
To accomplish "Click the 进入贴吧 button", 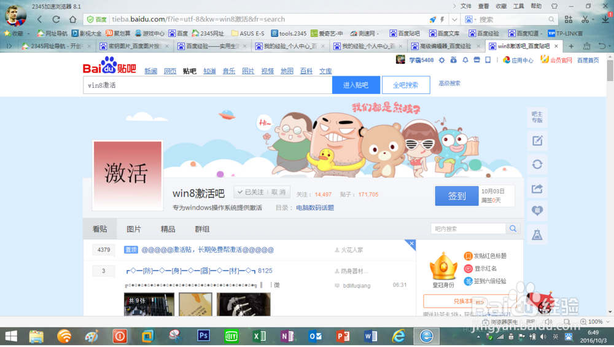I will [x=356, y=85].
